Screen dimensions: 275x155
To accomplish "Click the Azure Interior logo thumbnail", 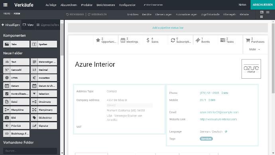I will click(x=251, y=69).
